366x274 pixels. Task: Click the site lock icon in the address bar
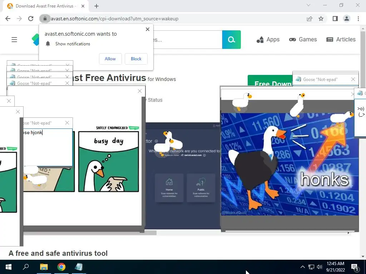coord(45,19)
